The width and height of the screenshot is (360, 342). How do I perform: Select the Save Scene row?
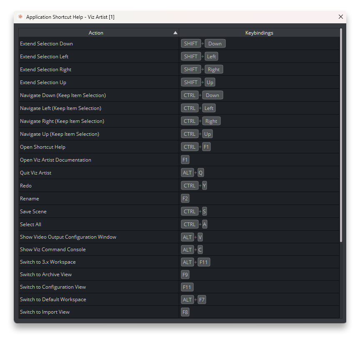33,212
